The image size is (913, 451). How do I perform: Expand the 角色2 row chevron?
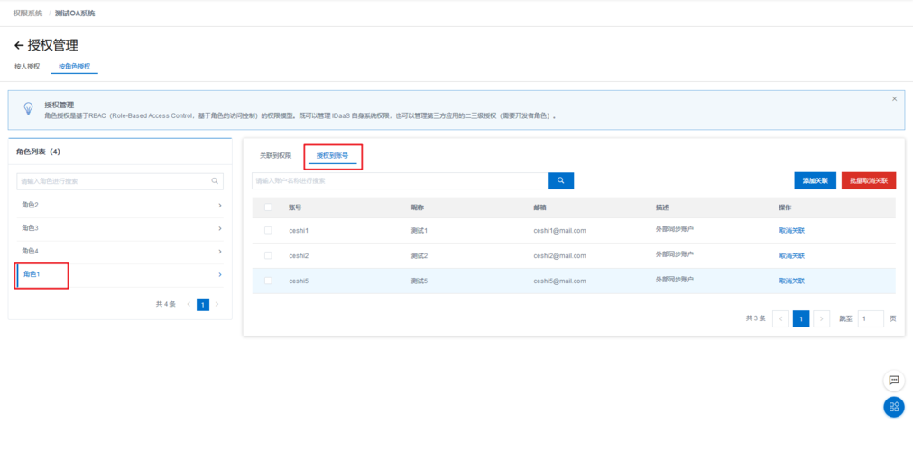pyautogui.click(x=219, y=205)
